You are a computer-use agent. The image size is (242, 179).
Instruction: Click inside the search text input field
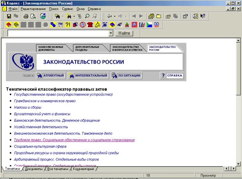58,33
